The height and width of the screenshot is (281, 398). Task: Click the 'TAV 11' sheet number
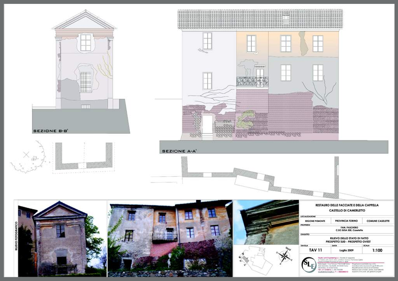point(316,250)
